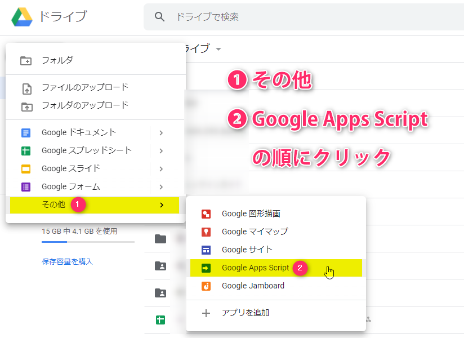This screenshot has height=338, width=464.
Task: Click the 保存容量を購入 link
Action: coord(67,261)
